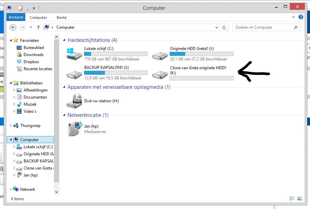Open the Bestand tab

pyautogui.click(x=16, y=17)
